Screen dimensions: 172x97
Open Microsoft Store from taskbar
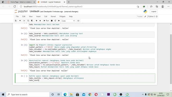77,95
